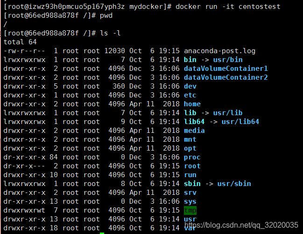Screen dimensions: 303x234
Task: Click the 'pwd' command on the prompt line
Action: 106,16
